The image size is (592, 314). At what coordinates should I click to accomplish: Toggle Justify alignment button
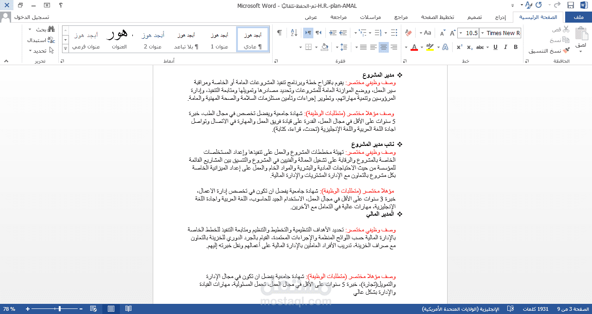tap(363, 47)
